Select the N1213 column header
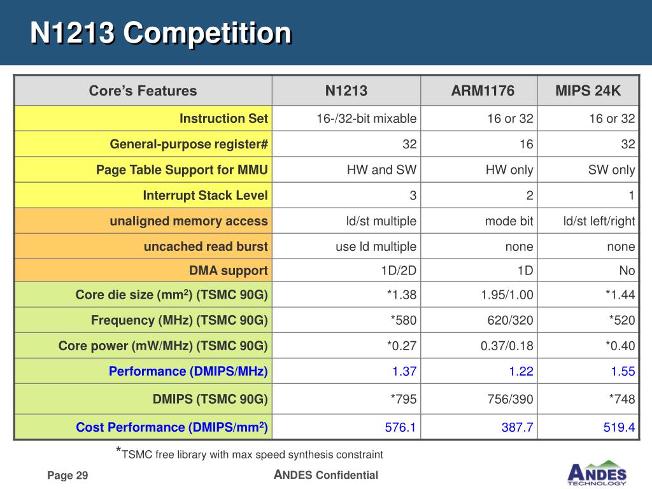 346,90
